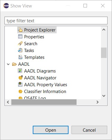Click the Templates icon

pyautogui.click(x=20, y=57)
